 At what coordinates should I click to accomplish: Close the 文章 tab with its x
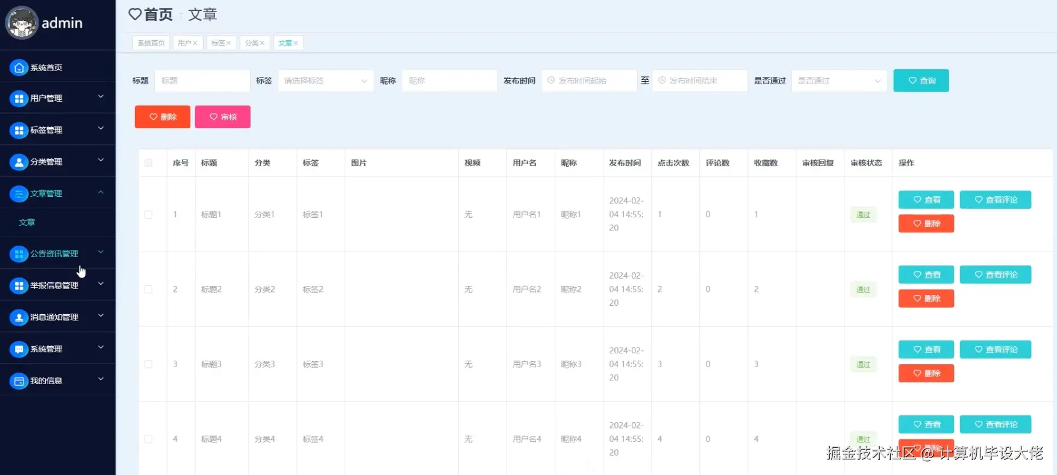(x=296, y=43)
